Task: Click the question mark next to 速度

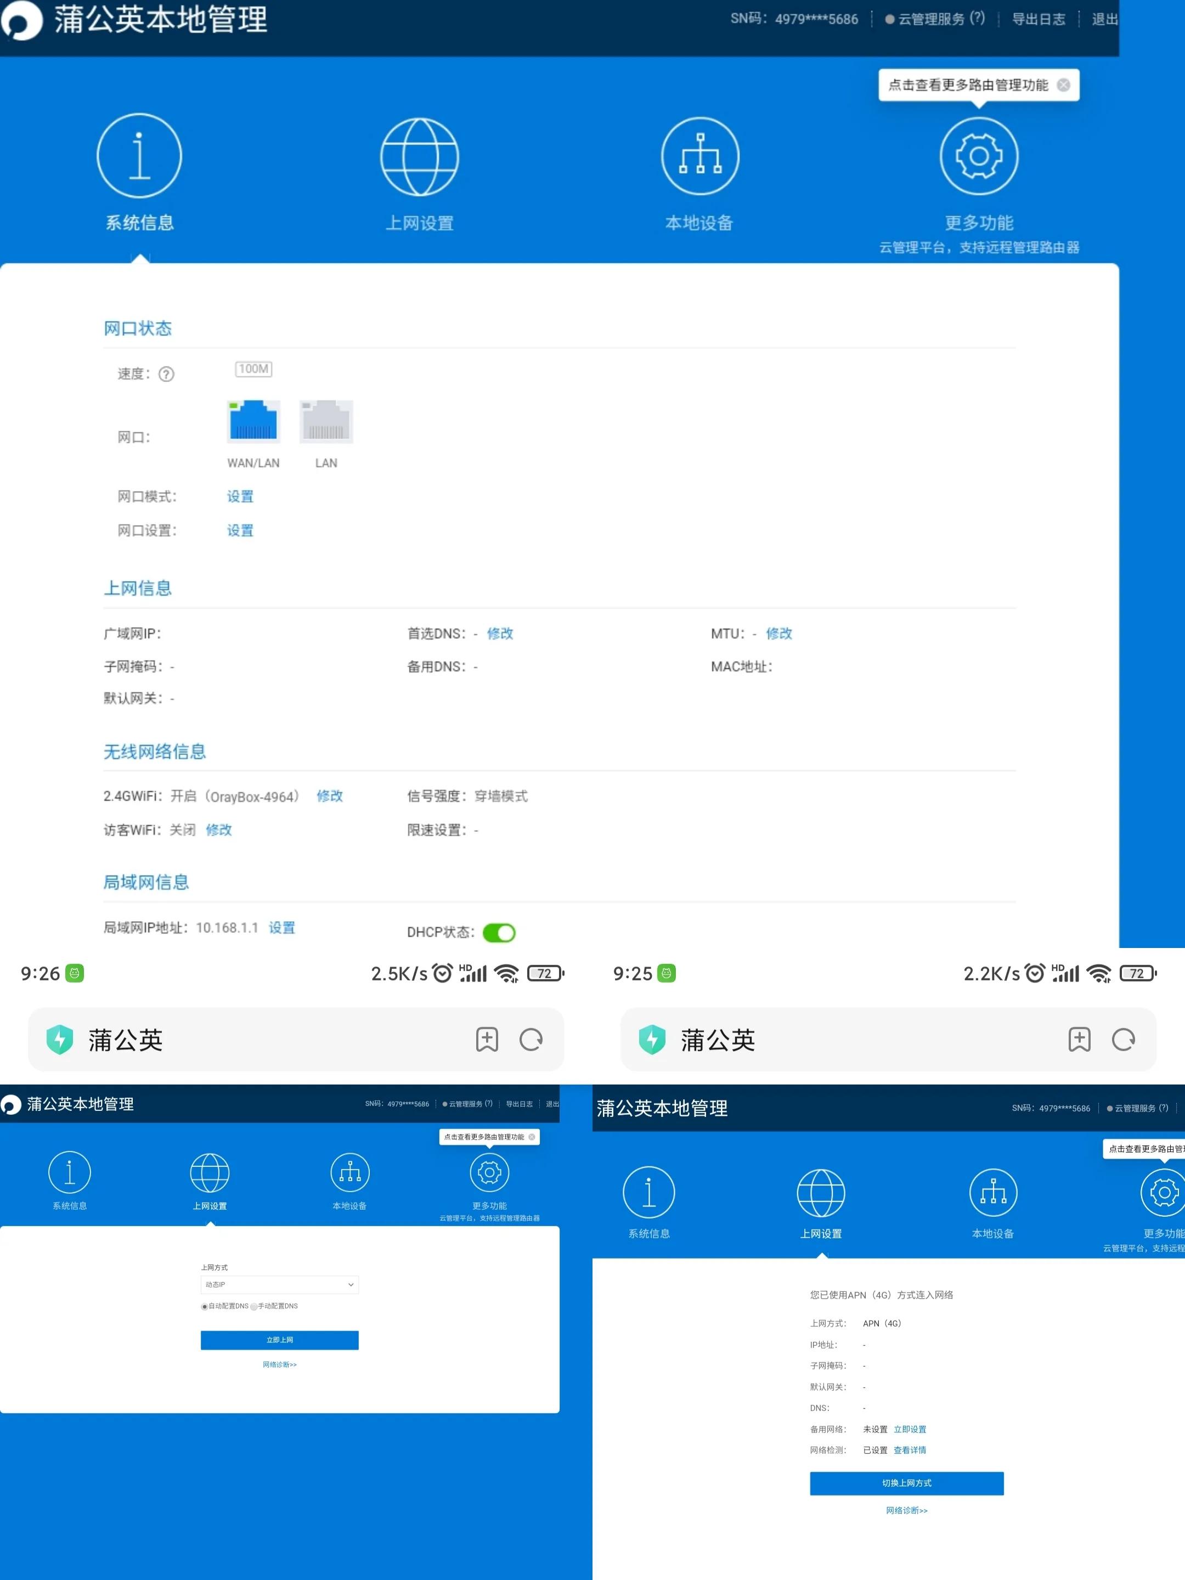Action: [x=166, y=374]
